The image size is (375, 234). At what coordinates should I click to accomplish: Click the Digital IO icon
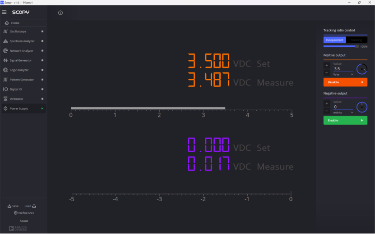(5, 89)
